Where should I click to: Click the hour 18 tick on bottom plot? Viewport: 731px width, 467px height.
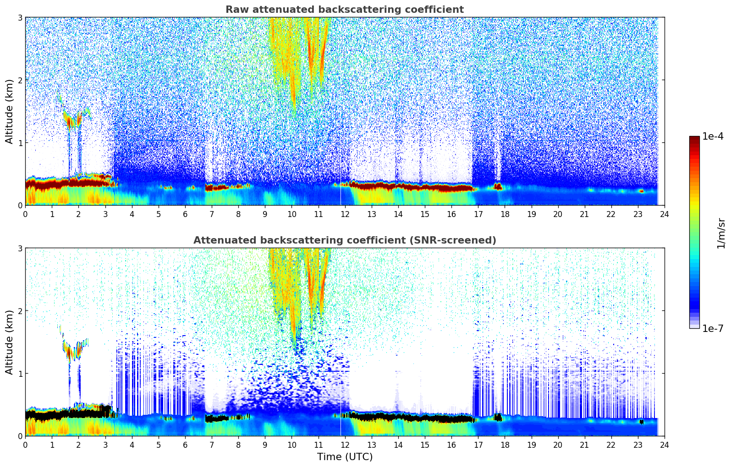(x=505, y=445)
